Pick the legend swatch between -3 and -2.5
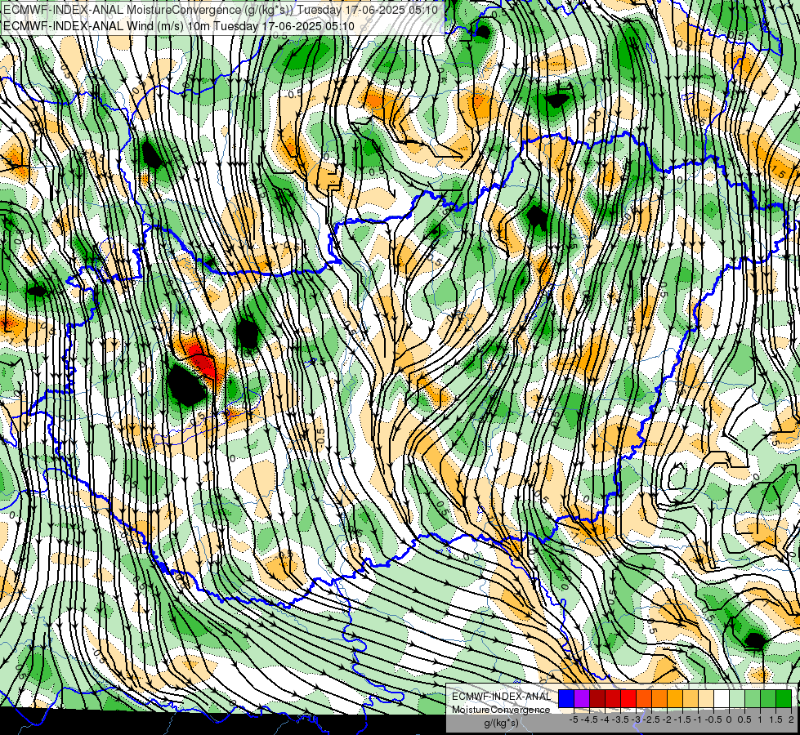Image resolution: width=800 pixels, height=735 pixels. click(644, 698)
